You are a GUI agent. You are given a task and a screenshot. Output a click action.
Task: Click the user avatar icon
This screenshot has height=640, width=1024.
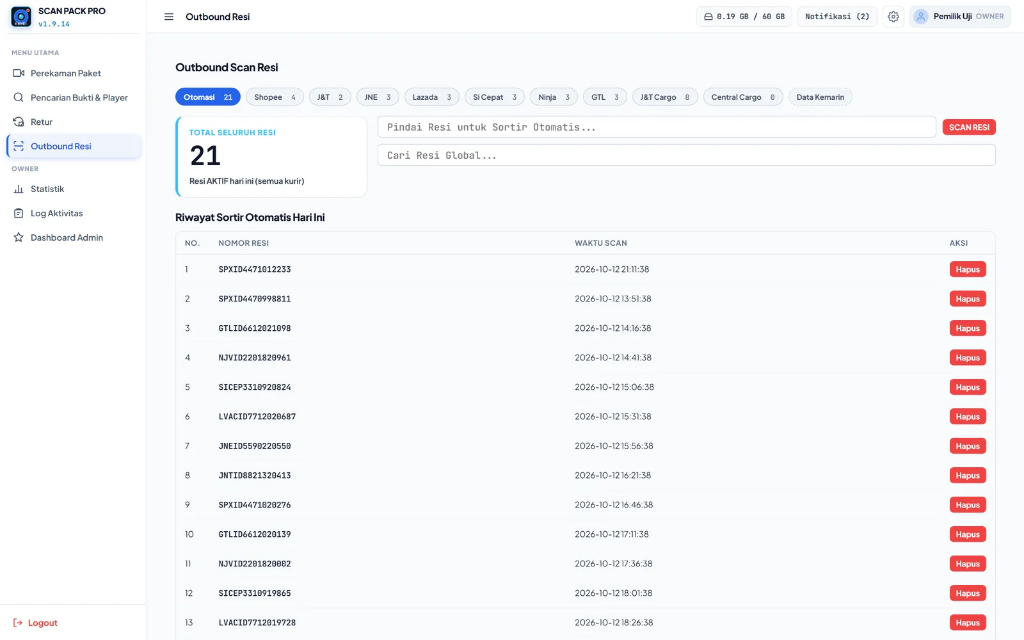(920, 17)
